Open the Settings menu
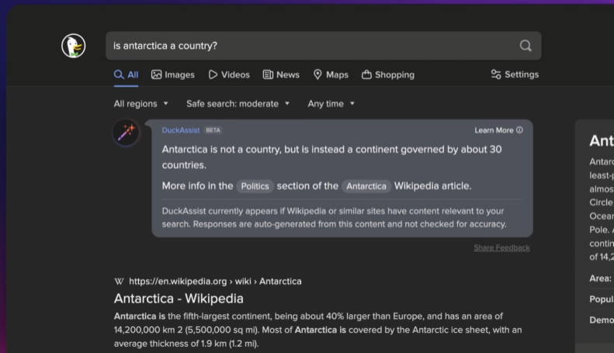 515,74
